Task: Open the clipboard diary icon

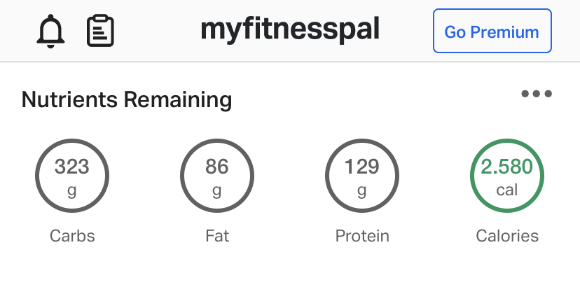Action: 100,31
